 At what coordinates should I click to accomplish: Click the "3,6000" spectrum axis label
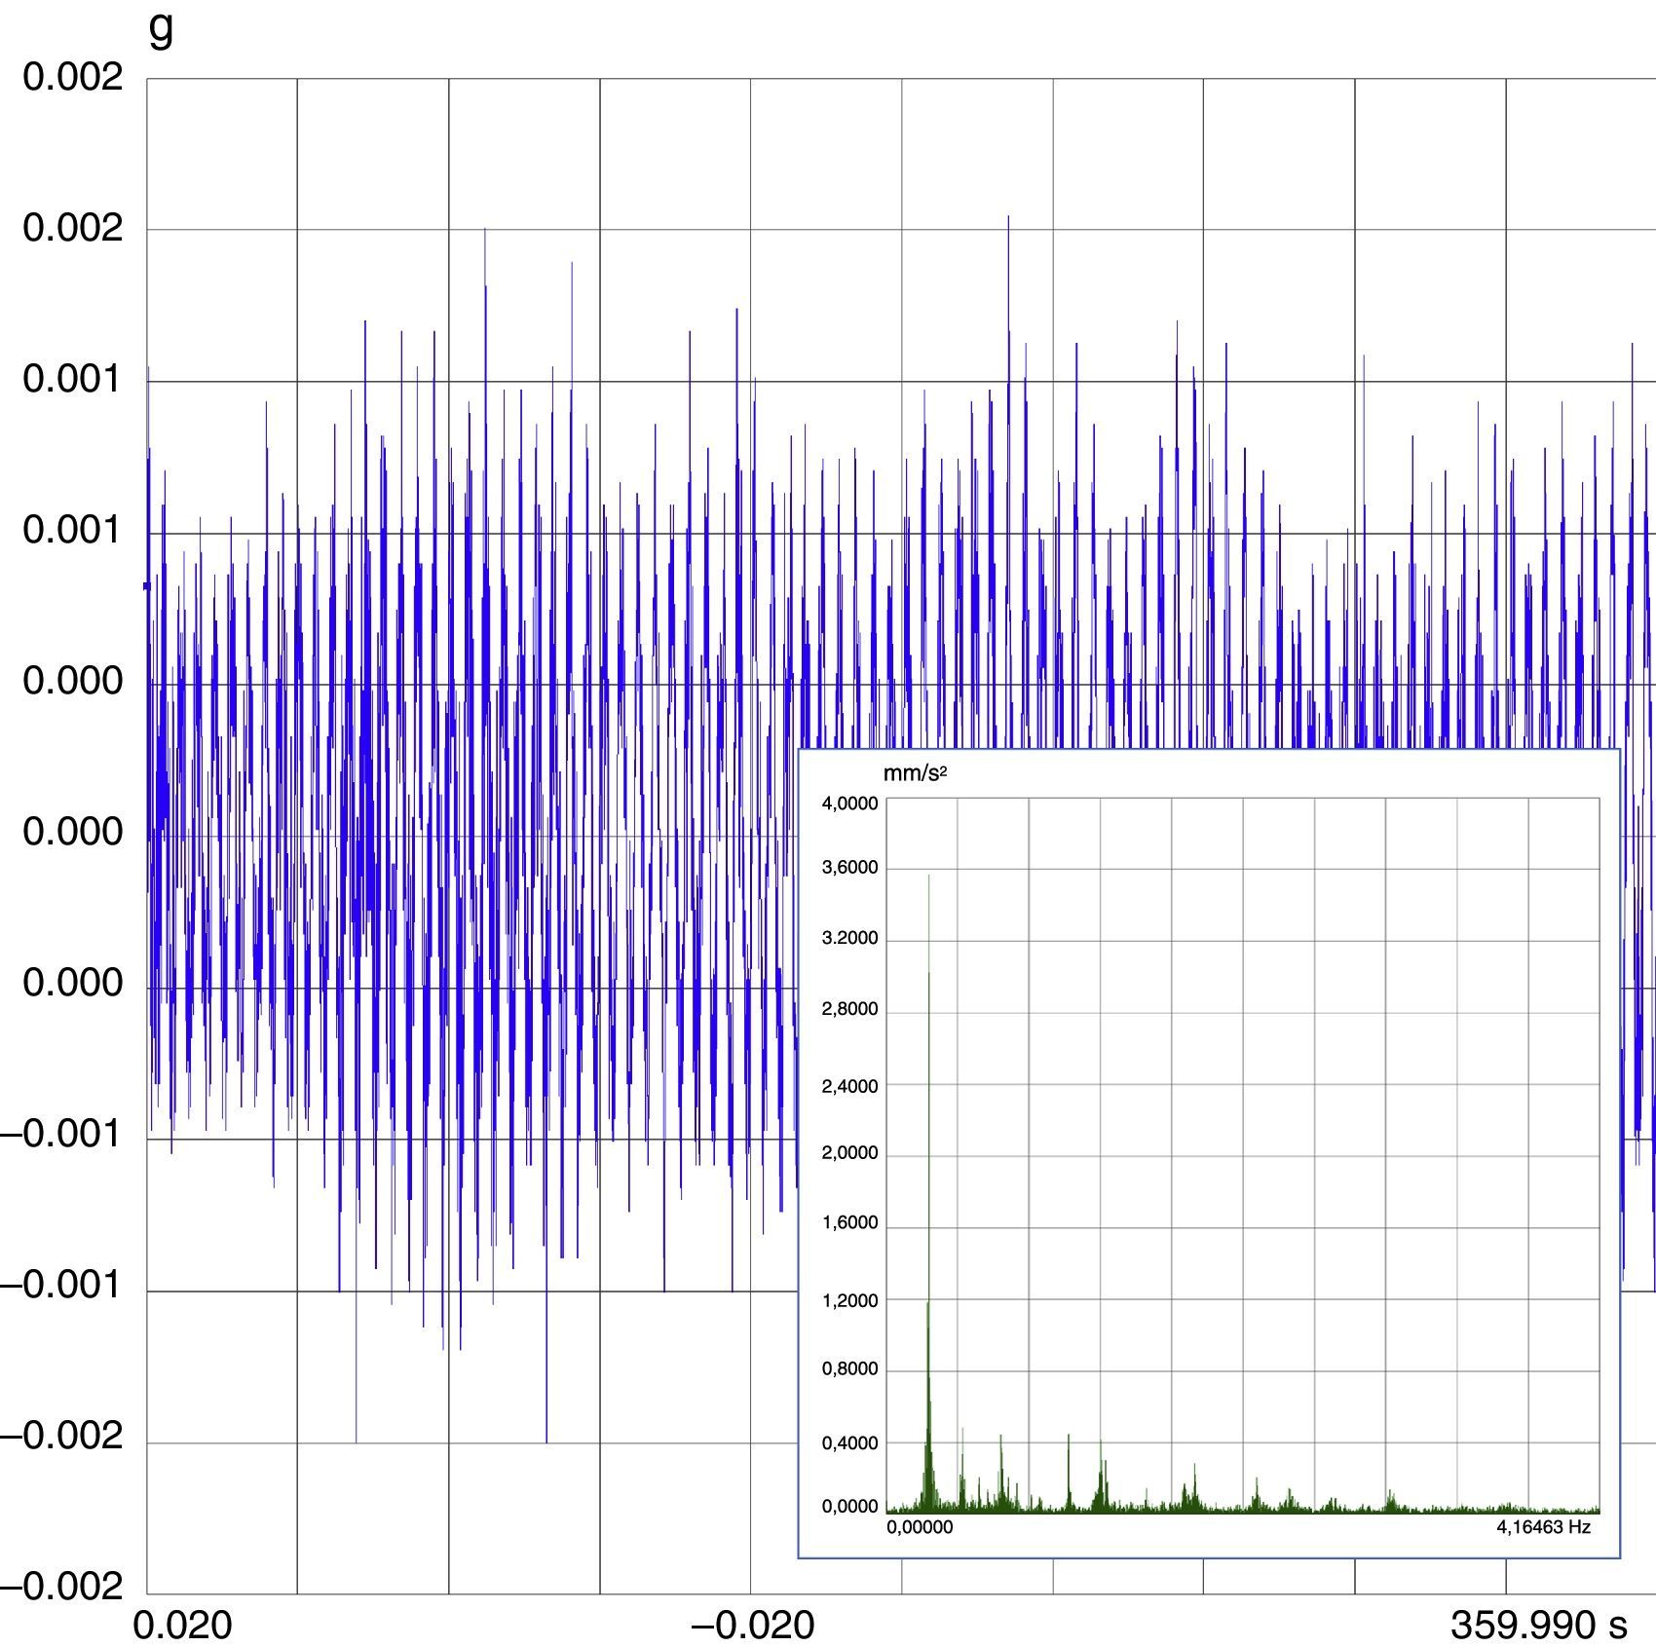click(x=849, y=868)
